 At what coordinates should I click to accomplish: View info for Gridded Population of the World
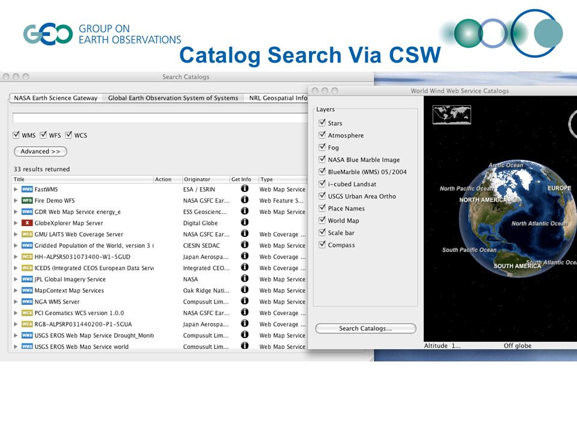[245, 245]
